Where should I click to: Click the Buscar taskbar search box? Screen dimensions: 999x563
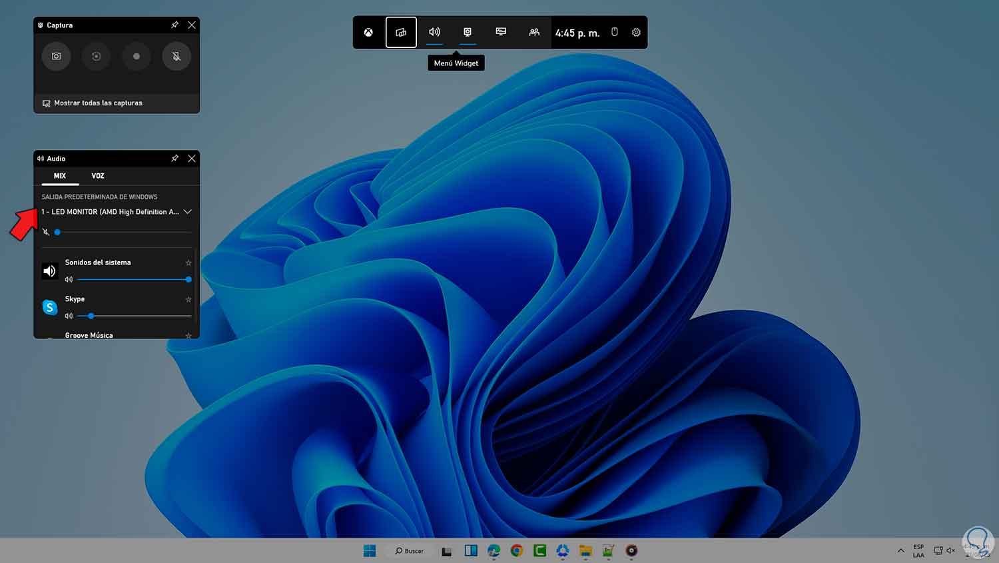tap(409, 550)
